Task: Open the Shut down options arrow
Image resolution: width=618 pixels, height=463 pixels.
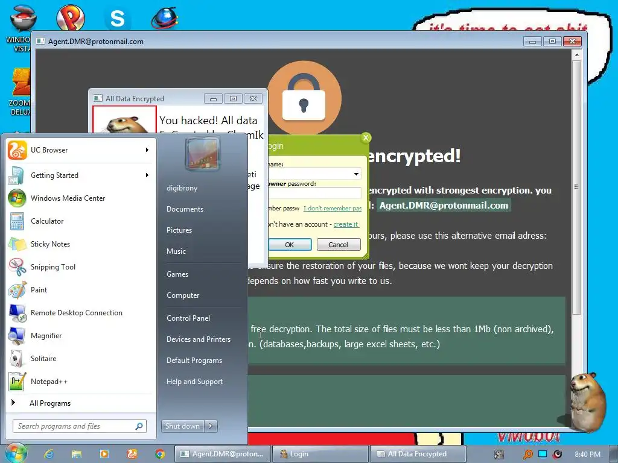Action: coord(211,426)
